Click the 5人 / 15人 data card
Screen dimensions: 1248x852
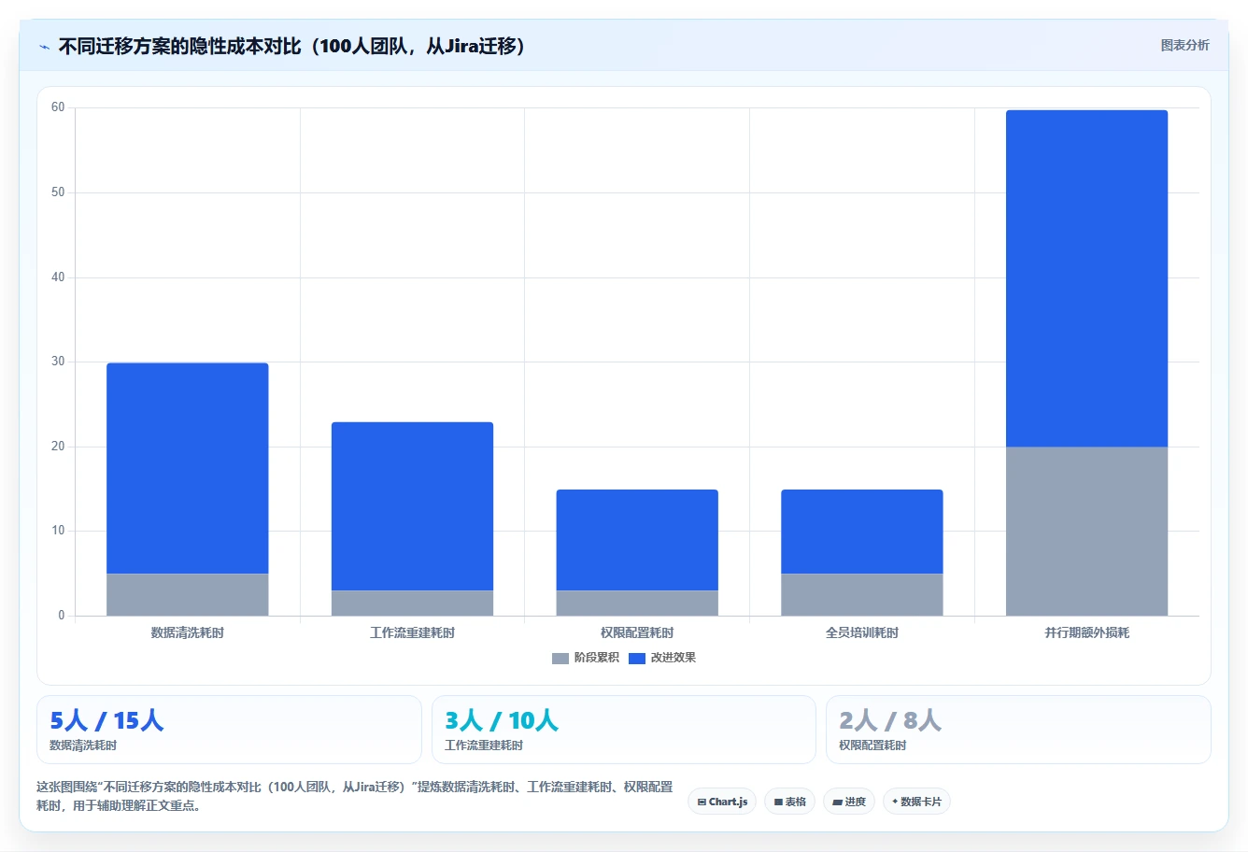click(229, 730)
